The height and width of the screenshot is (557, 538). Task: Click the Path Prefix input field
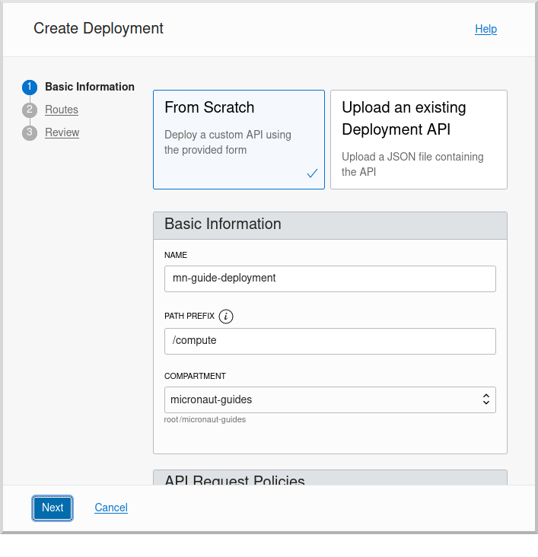coord(329,342)
